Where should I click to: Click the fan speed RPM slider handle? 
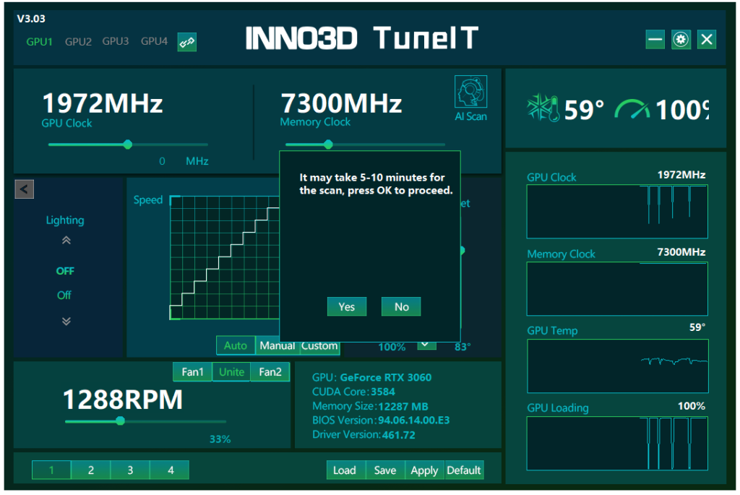tap(120, 421)
